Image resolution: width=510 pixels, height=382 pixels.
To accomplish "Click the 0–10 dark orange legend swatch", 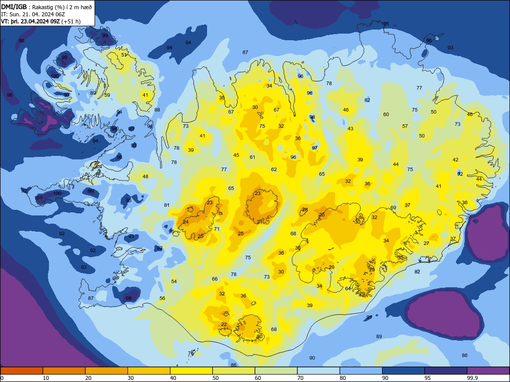I will pos(22,371).
